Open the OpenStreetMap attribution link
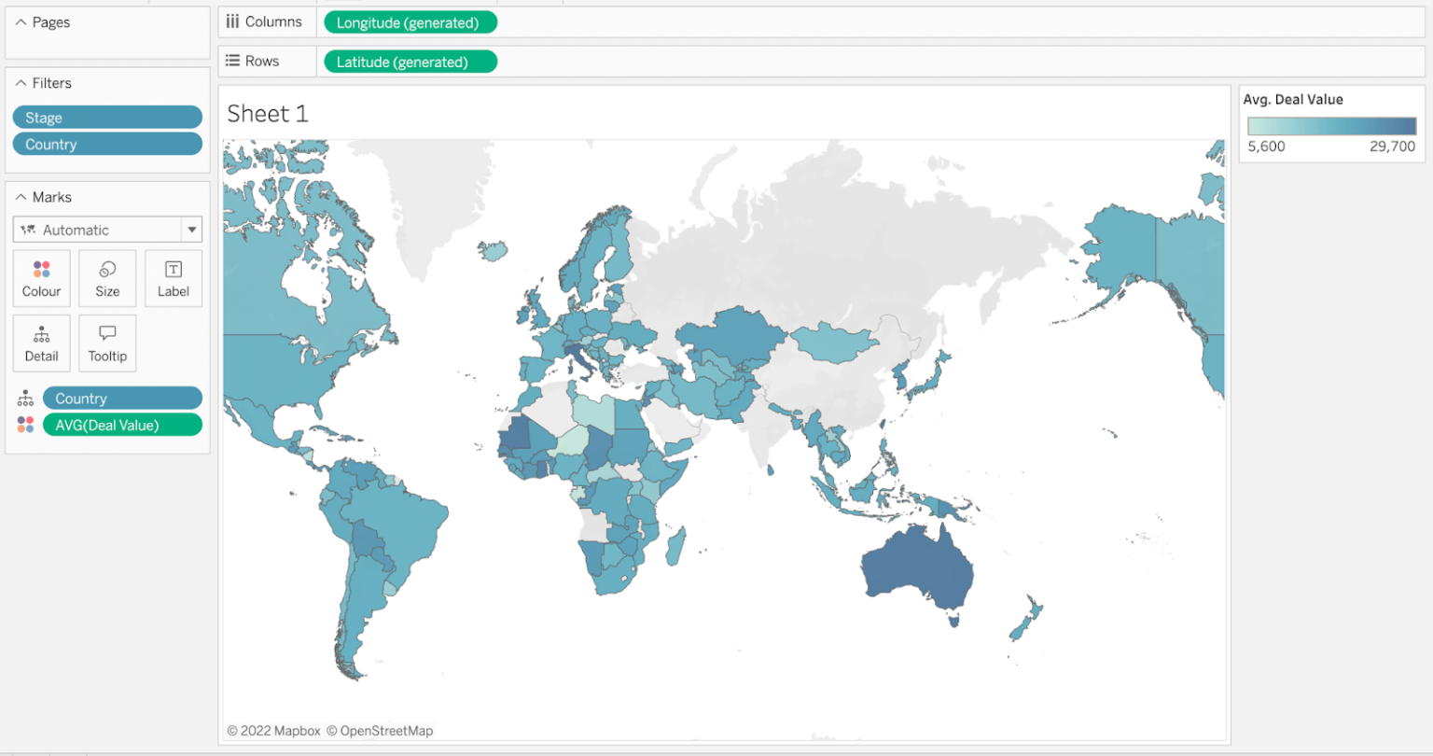Viewport: 1433px width, 756px height. coord(382,731)
